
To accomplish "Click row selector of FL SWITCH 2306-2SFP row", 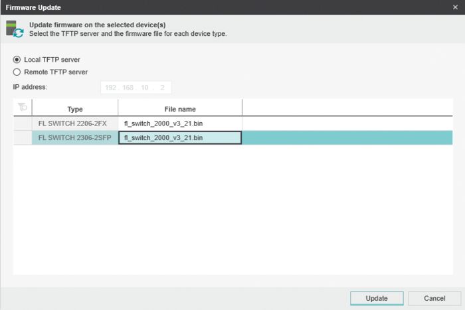I will point(23,138).
